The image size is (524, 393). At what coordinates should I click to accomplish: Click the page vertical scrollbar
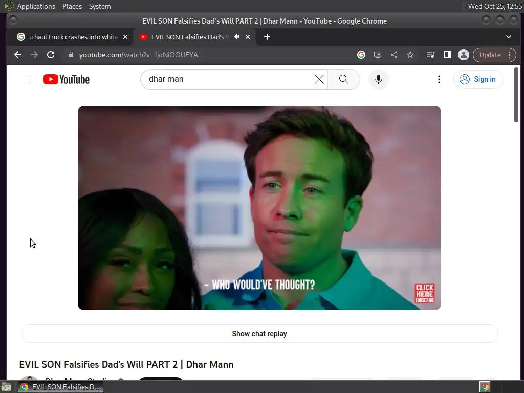pyautogui.click(x=516, y=95)
